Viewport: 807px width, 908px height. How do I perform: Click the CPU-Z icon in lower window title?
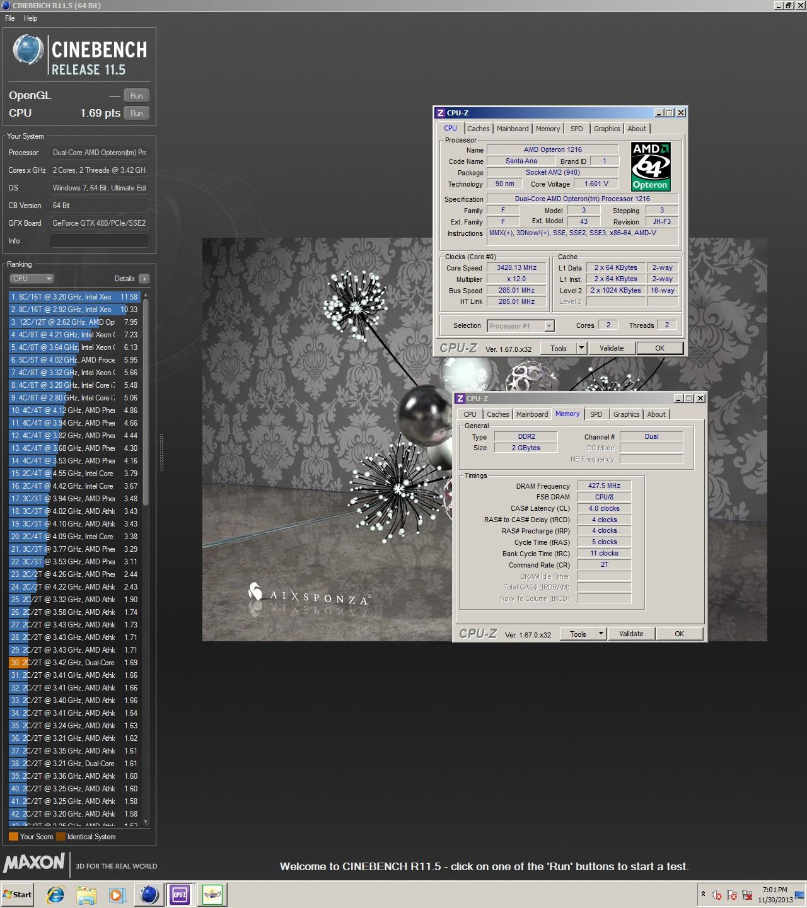click(x=460, y=399)
